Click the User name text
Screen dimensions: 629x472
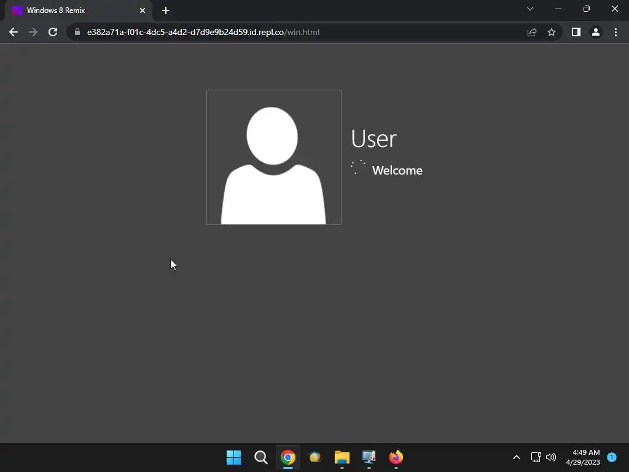[x=374, y=139]
